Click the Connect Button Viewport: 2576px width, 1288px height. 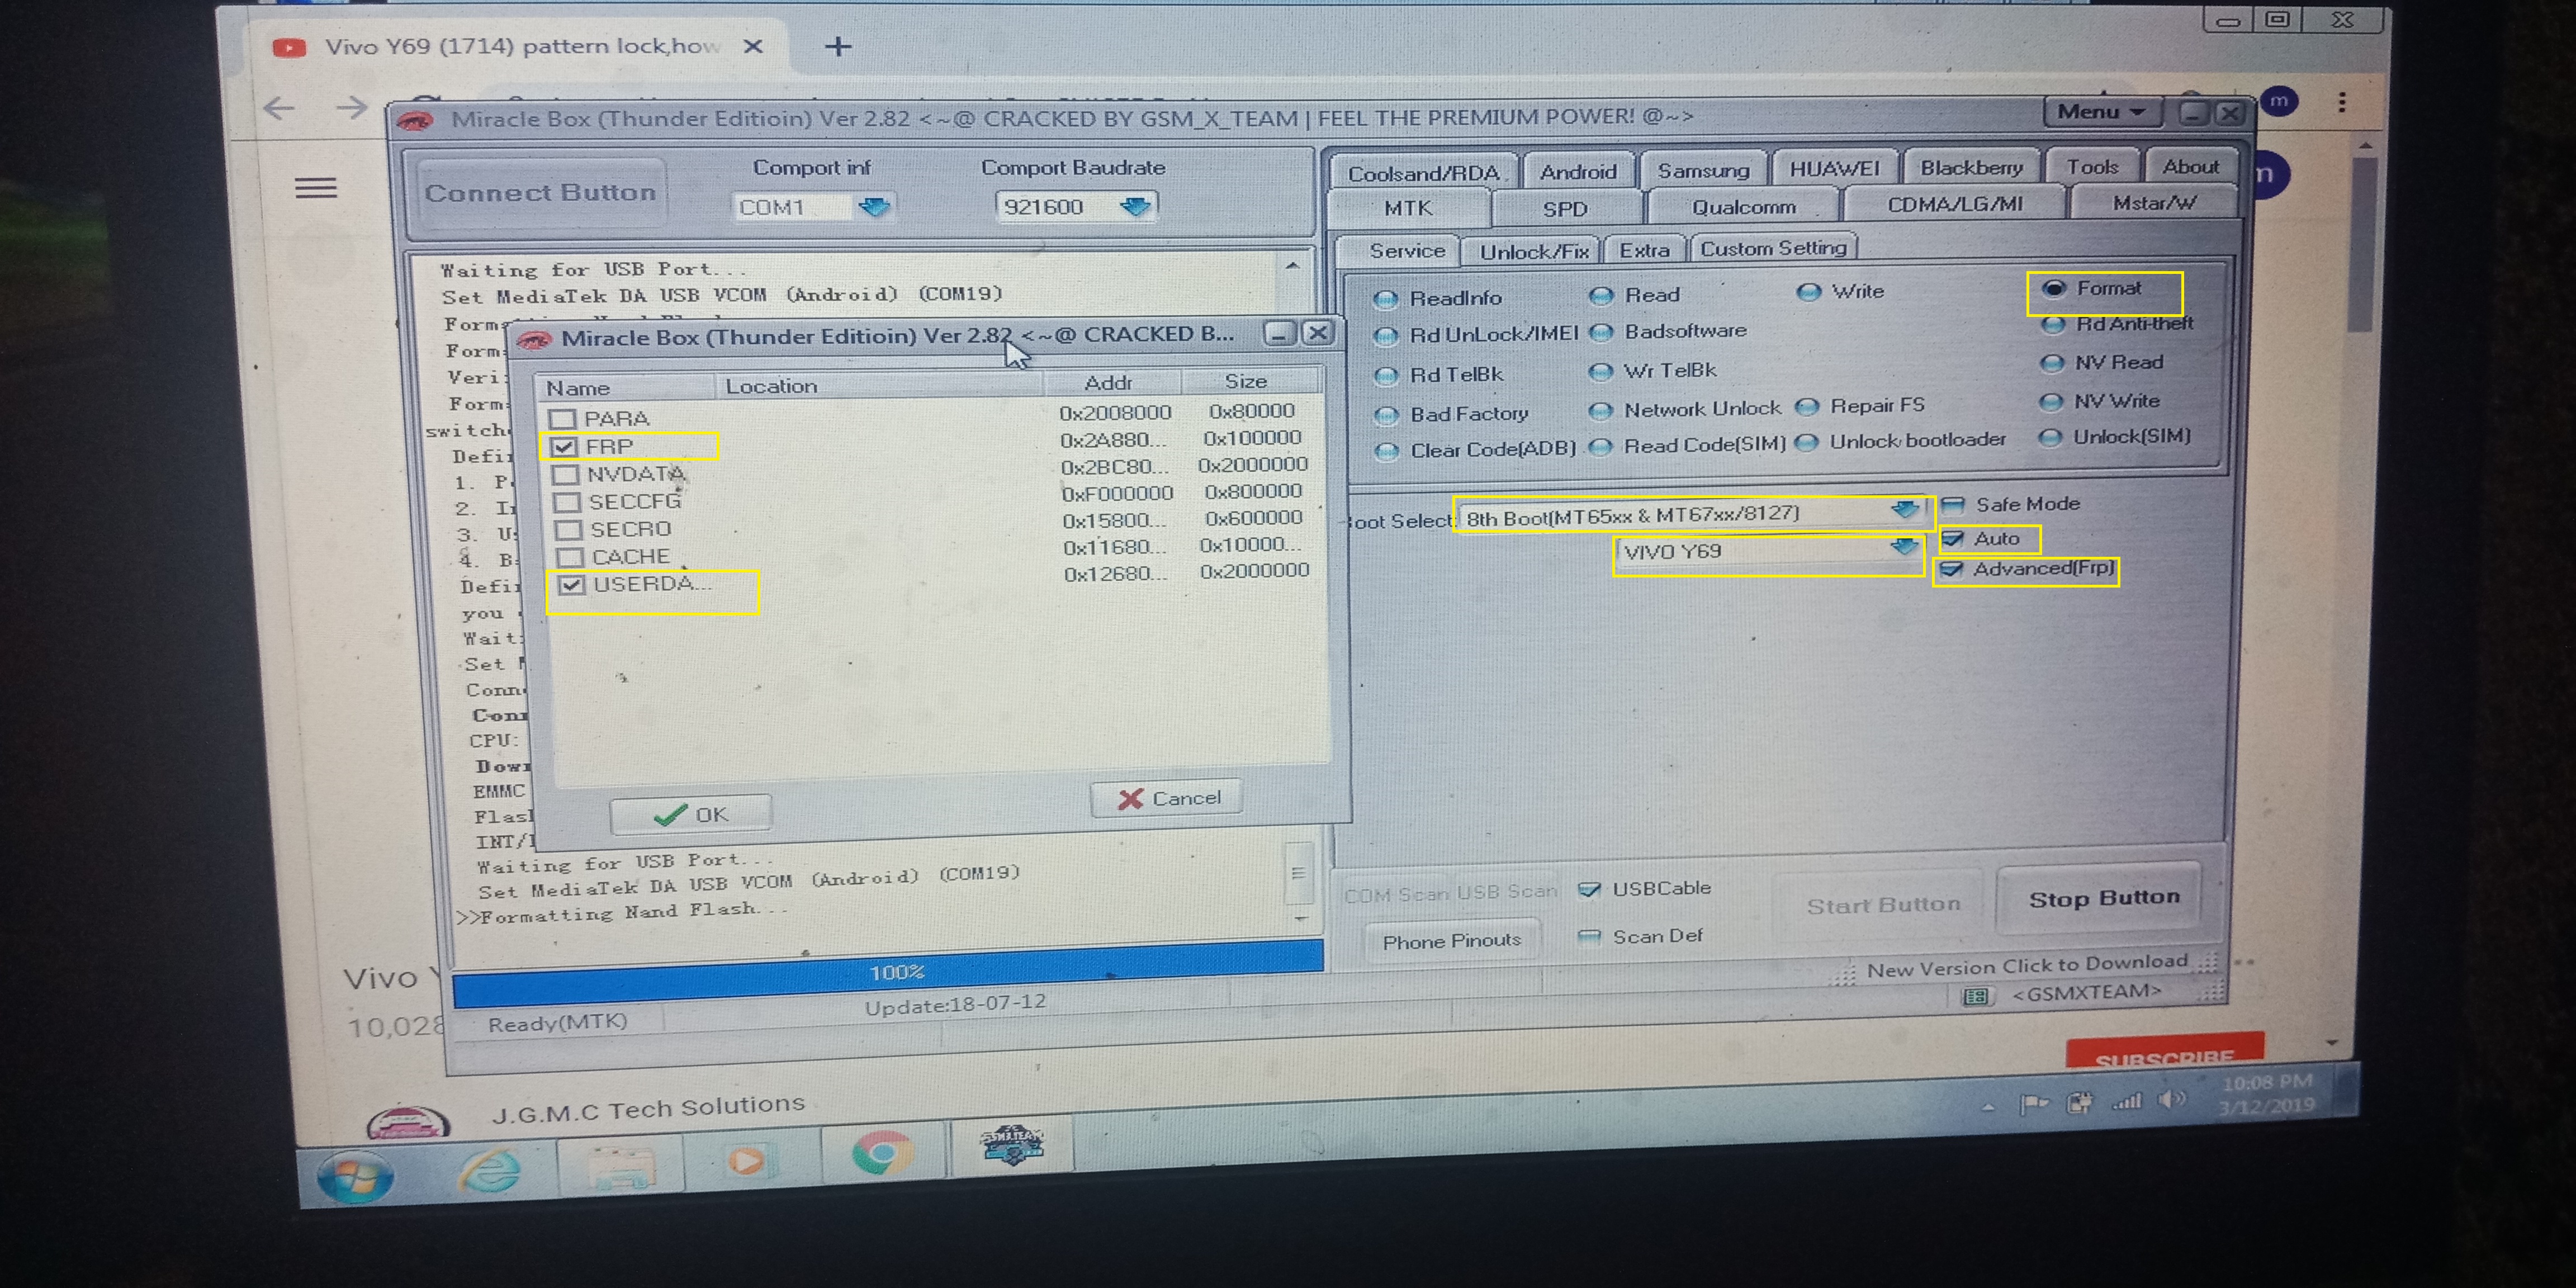[x=540, y=193]
